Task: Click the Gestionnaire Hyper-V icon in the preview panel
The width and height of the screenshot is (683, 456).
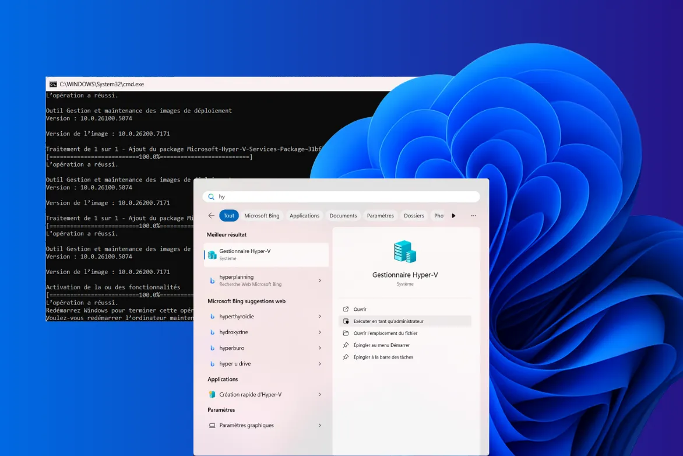Action: tap(404, 251)
